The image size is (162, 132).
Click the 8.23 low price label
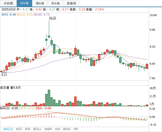click(x=4, y=75)
